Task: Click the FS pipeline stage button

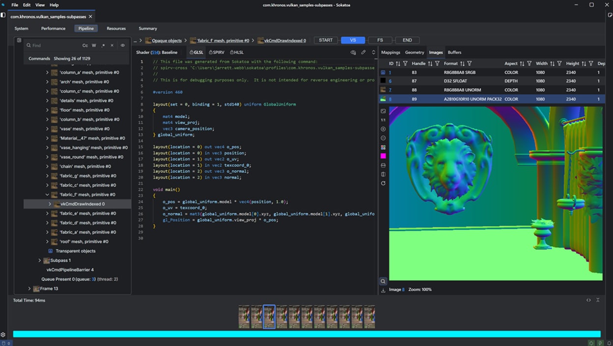Action: (380, 40)
